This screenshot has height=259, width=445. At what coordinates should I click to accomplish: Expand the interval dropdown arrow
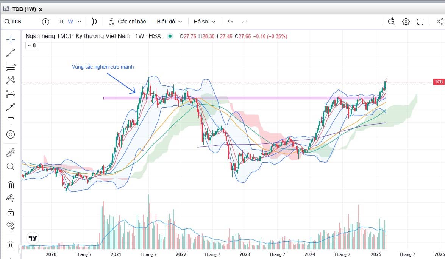80,22
